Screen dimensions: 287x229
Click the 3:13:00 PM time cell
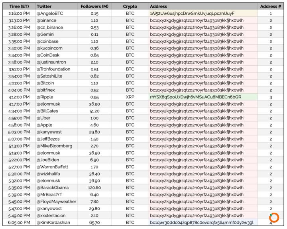(x=19, y=20)
